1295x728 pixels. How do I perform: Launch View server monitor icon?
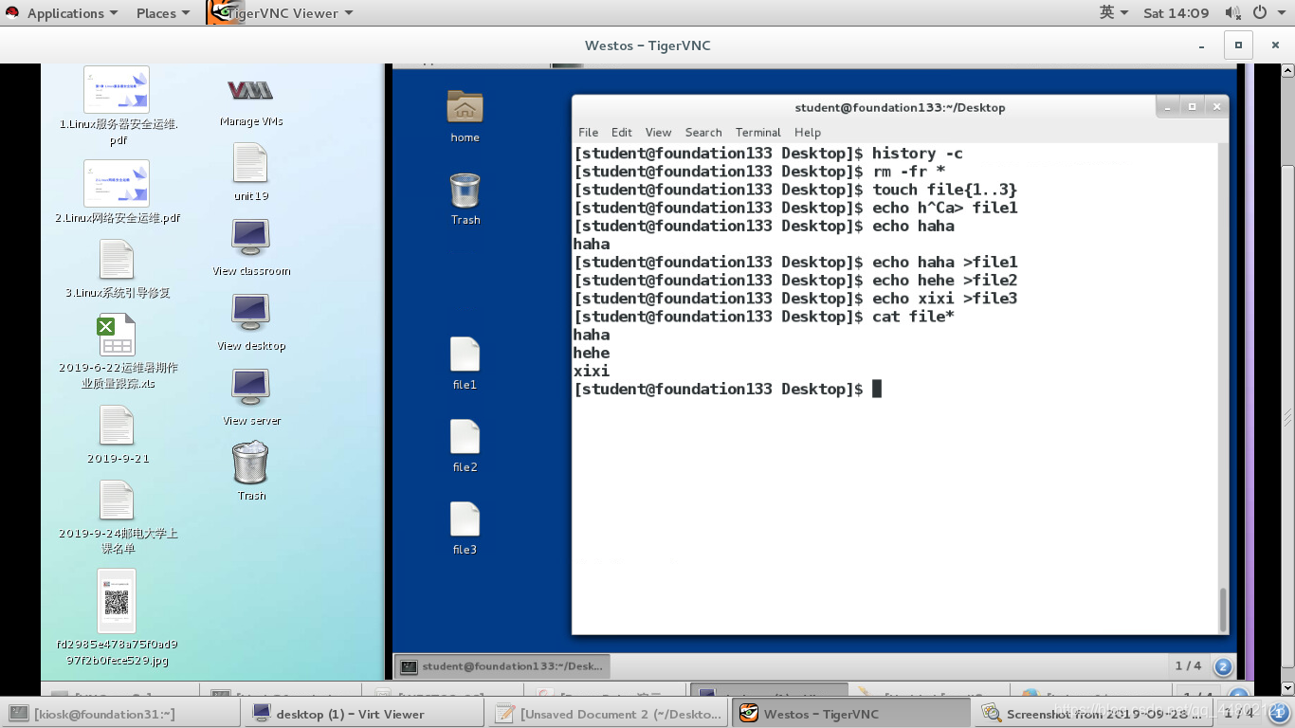pos(250,388)
